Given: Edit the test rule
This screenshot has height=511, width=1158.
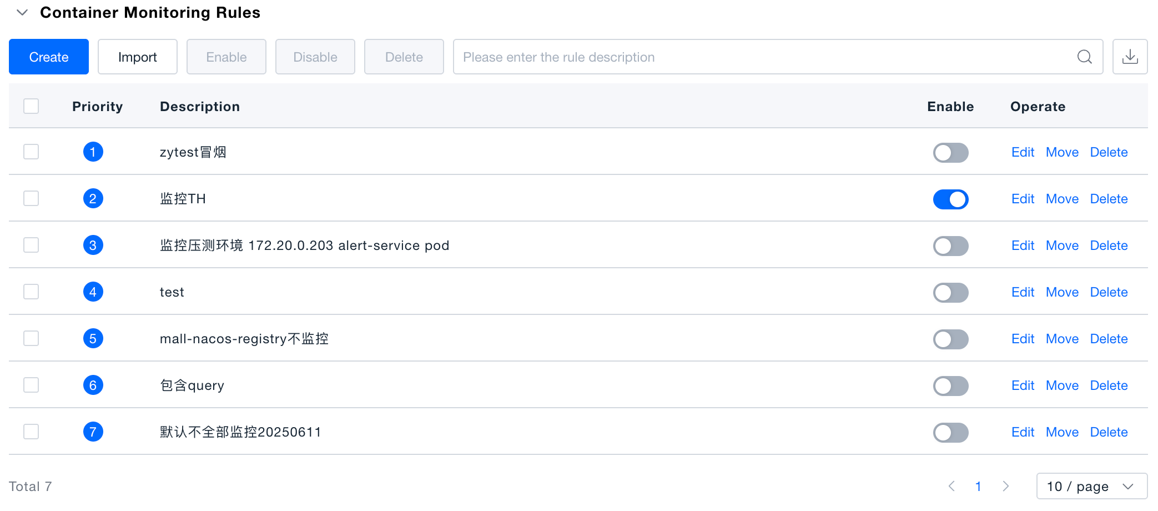Looking at the screenshot, I should pos(1023,292).
